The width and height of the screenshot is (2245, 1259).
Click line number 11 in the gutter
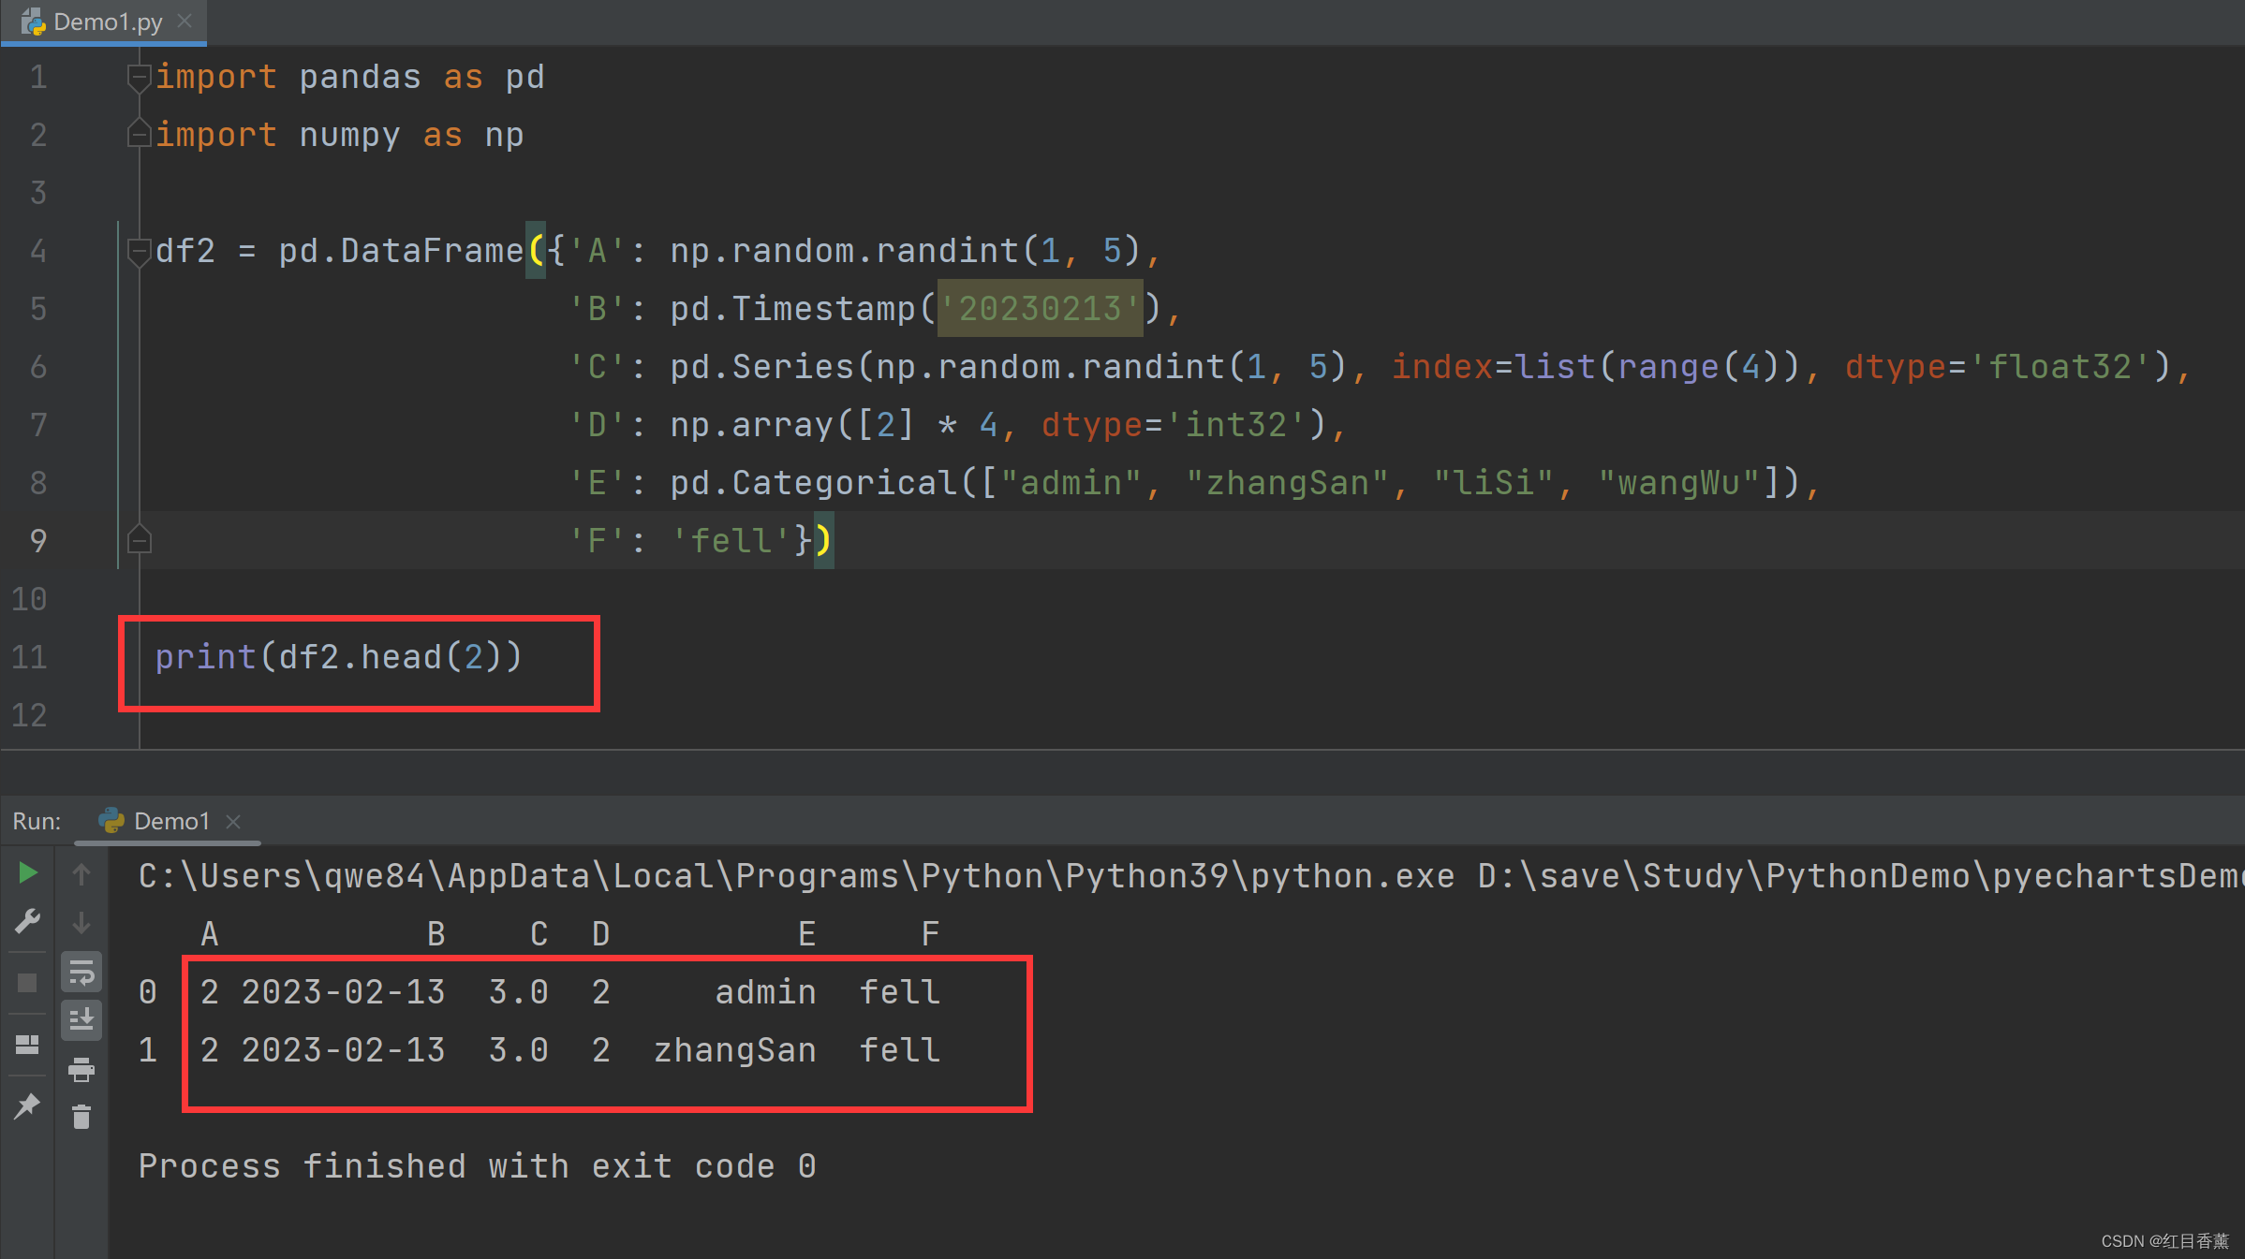point(30,657)
